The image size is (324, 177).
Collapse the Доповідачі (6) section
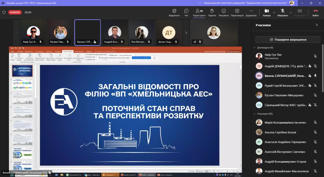click(x=254, y=48)
